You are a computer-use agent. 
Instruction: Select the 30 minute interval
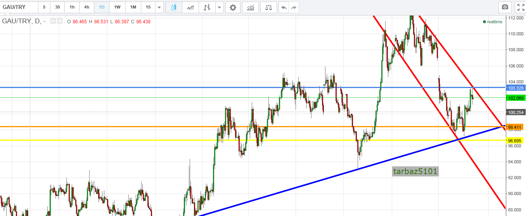click(x=57, y=7)
